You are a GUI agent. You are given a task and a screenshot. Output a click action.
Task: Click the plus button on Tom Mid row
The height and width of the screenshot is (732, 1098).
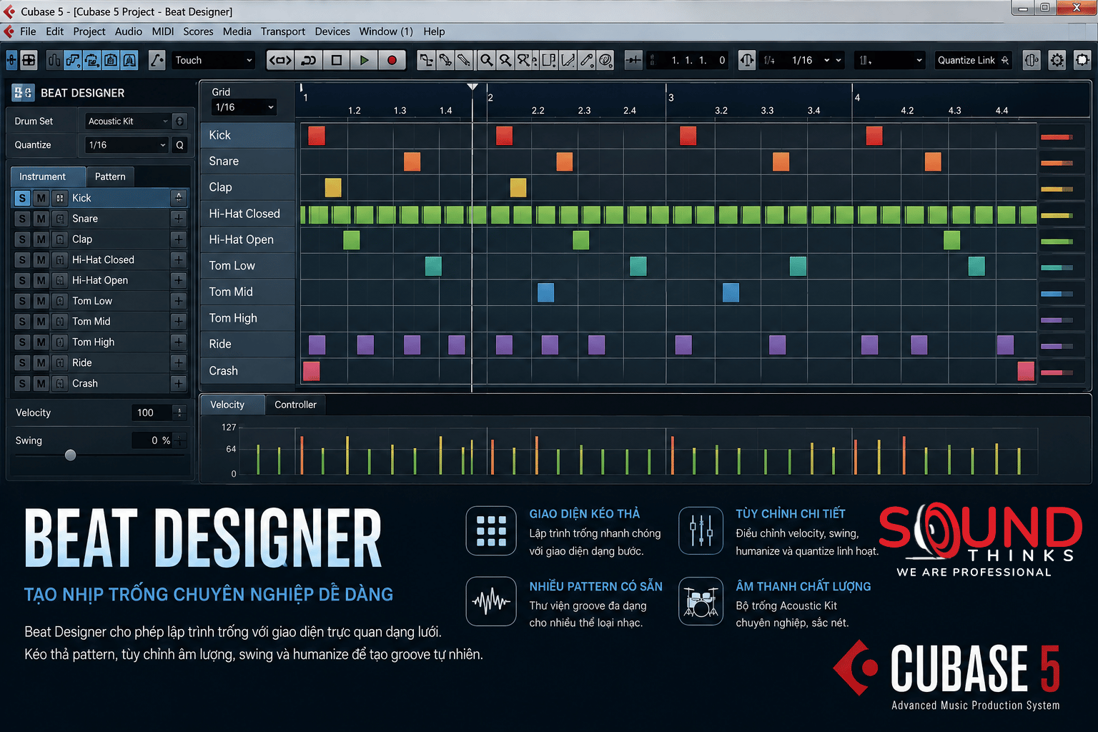coord(179,322)
